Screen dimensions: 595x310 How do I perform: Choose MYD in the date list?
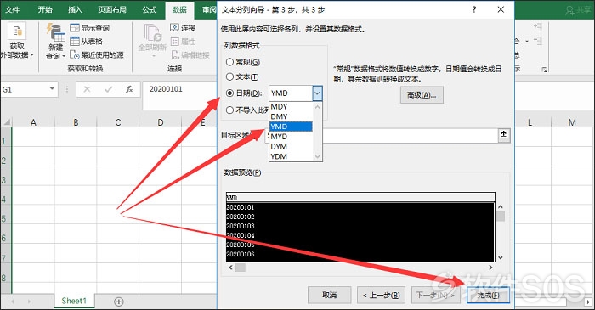coord(291,137)
